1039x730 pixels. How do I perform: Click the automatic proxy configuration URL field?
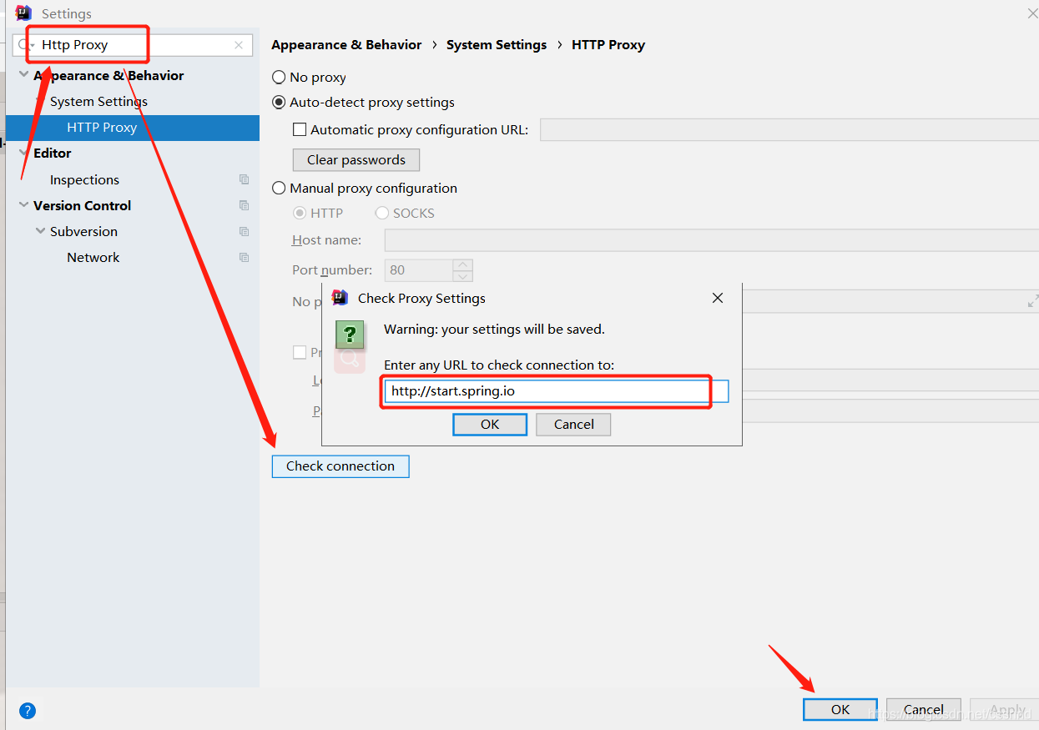[x=789, y=129]
